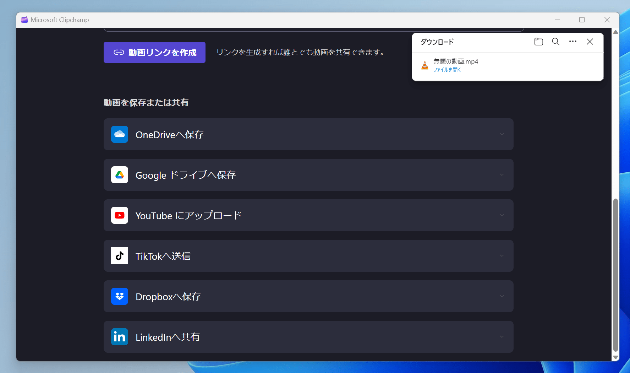The image size is (630, 373).
Task: Close the Microsoft Clipchamp window
Action: [x=607, y=20]
